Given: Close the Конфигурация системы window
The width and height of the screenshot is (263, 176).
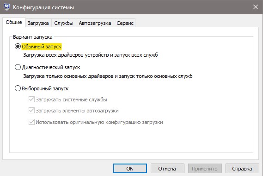Looking at the screenshot, I should click(x=256, y=7).
